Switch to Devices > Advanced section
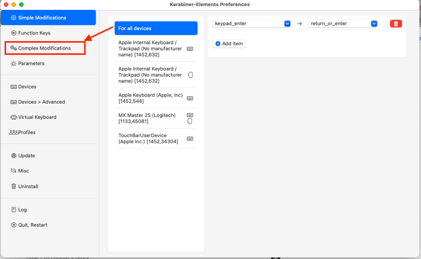Viewport: 421px width, 259px height. tap(42, 102)
